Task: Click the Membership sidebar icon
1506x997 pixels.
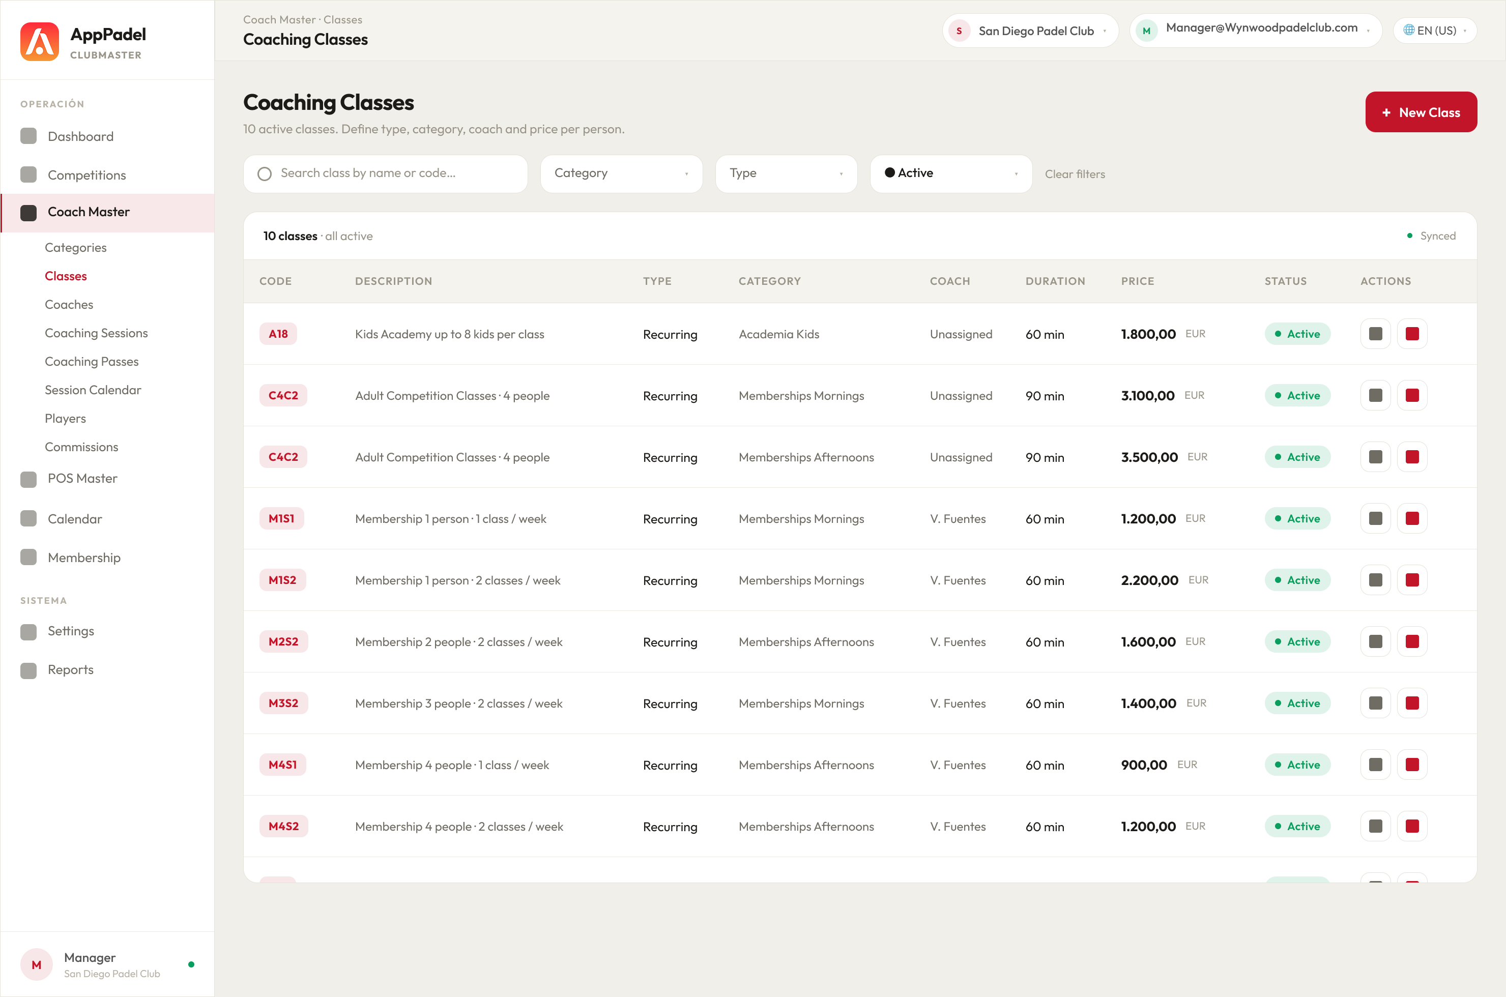Action: point(28,558)
